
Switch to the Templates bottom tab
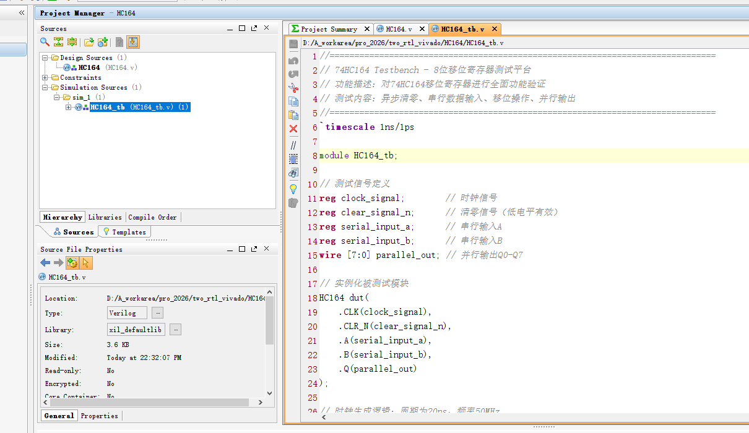[x=124, y=232]
